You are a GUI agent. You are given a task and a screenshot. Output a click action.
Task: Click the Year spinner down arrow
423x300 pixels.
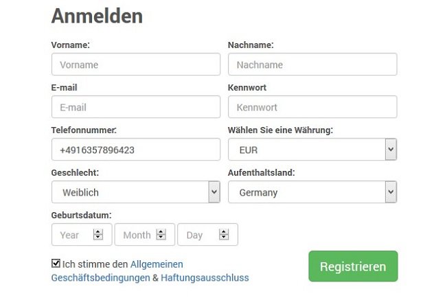pyautogui.click(x=98, y=237)
